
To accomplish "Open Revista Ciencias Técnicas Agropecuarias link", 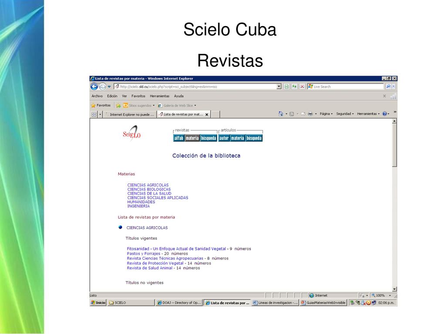I will click(x=165, y=258).
